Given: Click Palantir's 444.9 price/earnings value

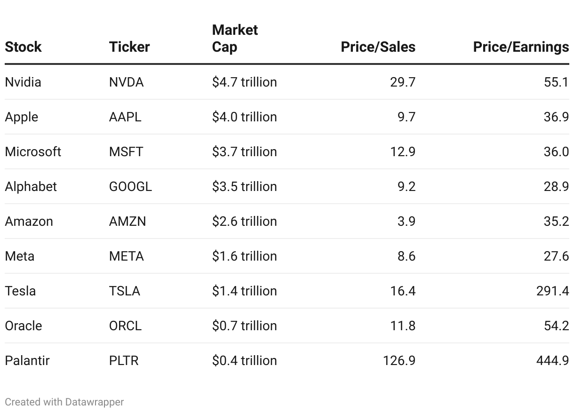Looking at the screenshot, I should (x=552, y=361).
